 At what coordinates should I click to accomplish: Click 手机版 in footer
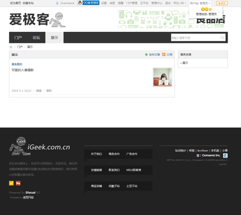point(215,151)
